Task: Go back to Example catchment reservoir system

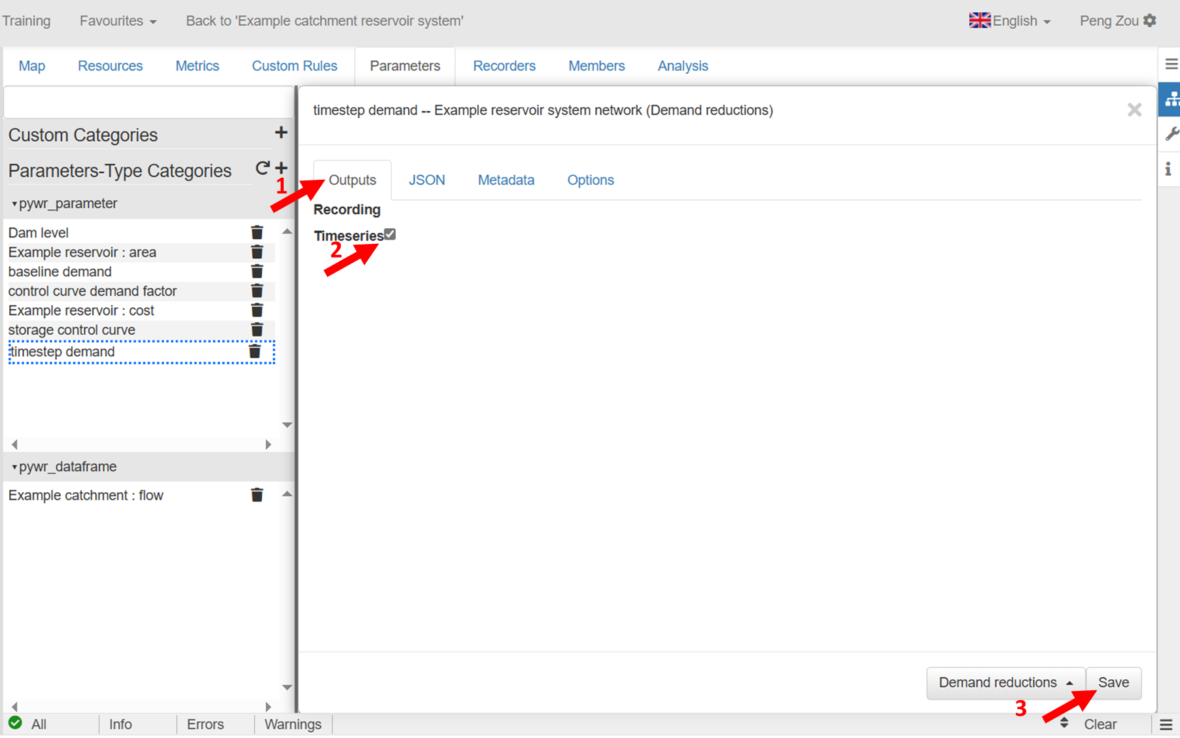Action: pyautogui.click(x=324, y=21)
